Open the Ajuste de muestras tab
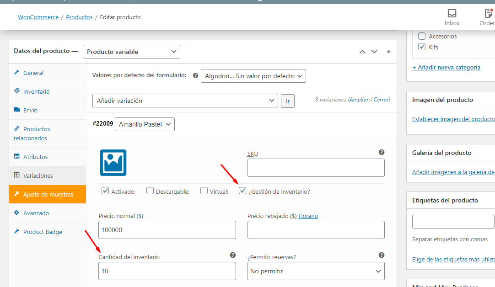The height and width of the screenshot is (287, 495). tap(48, 194)
